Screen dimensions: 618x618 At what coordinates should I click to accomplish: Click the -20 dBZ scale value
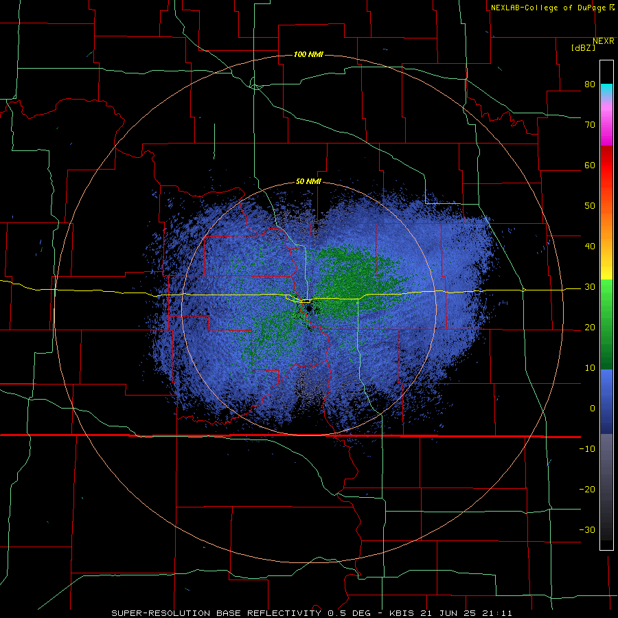coord(587,490)
